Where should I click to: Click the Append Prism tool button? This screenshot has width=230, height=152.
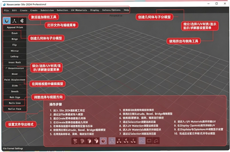(x=15, y=27)
